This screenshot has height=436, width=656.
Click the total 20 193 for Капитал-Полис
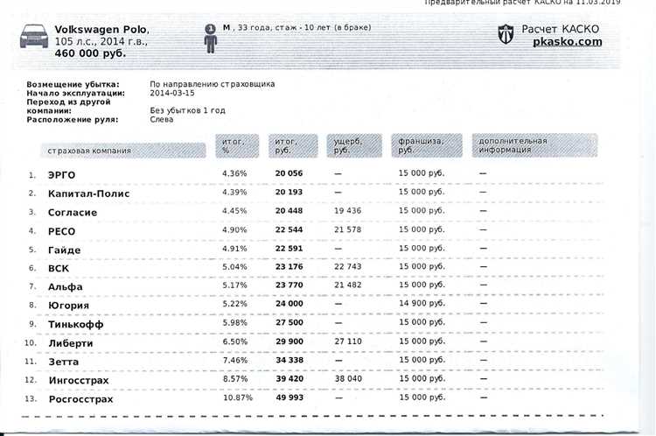click(290, 193)
